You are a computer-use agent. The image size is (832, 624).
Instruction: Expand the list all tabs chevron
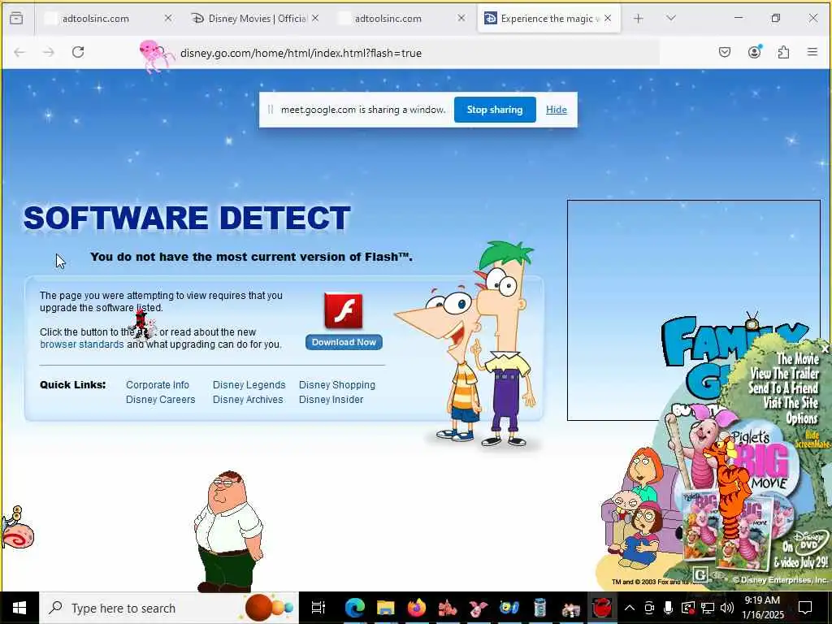pyautogui.click(x=670, y=19)
